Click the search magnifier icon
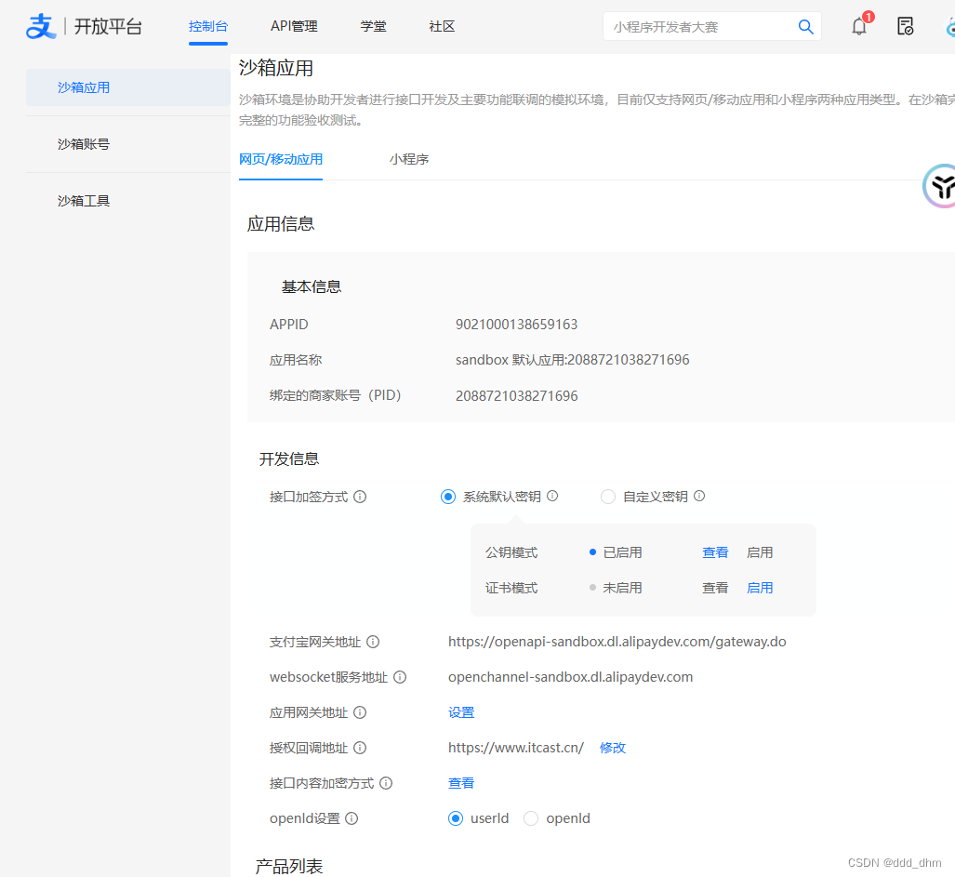This screenshot has width=955, height=877. pos(805,27)
